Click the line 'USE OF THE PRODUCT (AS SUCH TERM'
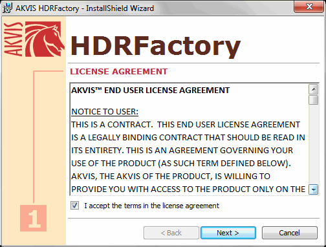326x247 pixels. [181, 164]
